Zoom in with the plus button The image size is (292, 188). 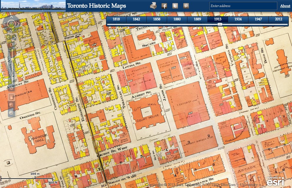pyautogui.click(x=11, y=105)
